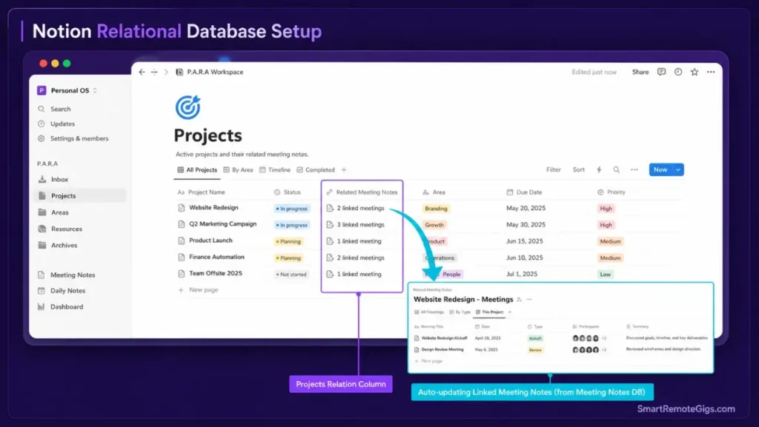Open Design Review Meeting in popup
Viewport: 759px width, 427px height.
point(443,349)
